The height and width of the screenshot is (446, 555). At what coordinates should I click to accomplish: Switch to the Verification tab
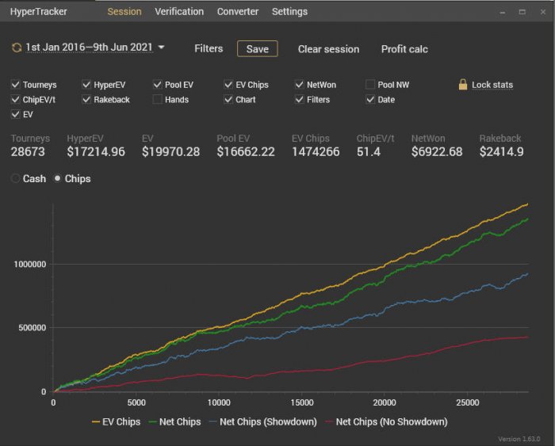pos(179,12)
